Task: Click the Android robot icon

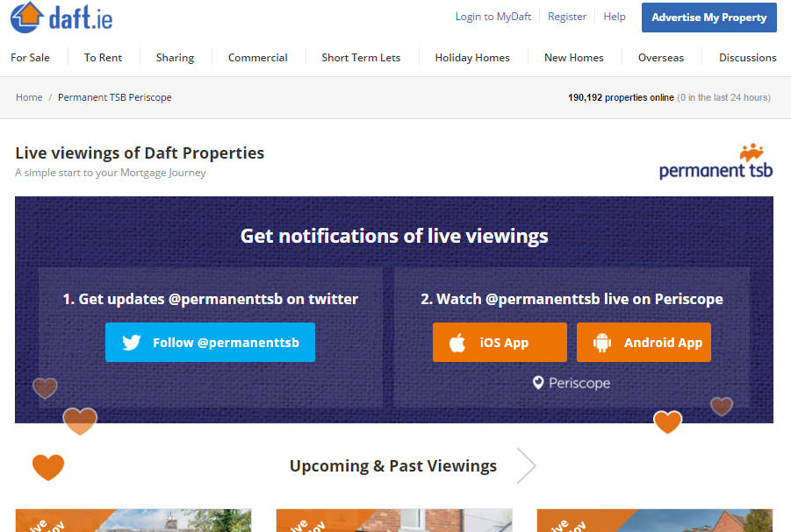Action: [601, 343]
